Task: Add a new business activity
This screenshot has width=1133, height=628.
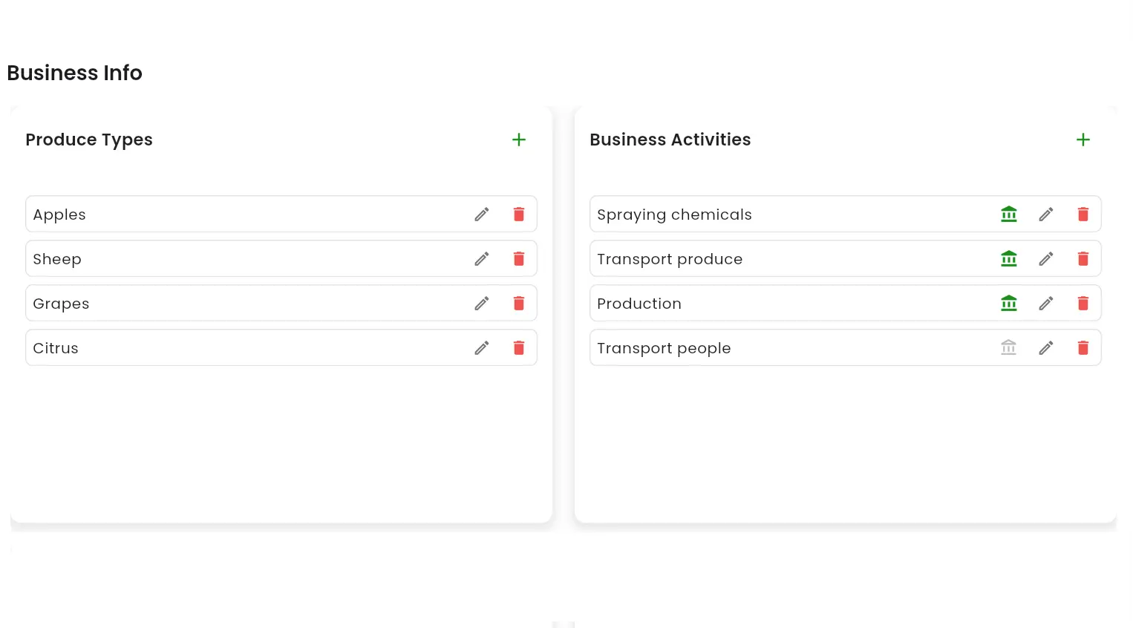Action: [1083, 140]
